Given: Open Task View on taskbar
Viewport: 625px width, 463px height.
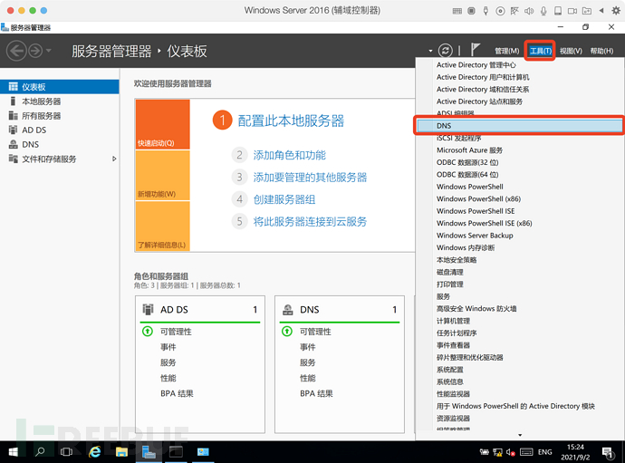Looking at the screenshot, I should [66, 452].
